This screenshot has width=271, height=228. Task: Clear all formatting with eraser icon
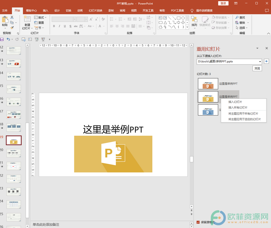coord(103,19)
